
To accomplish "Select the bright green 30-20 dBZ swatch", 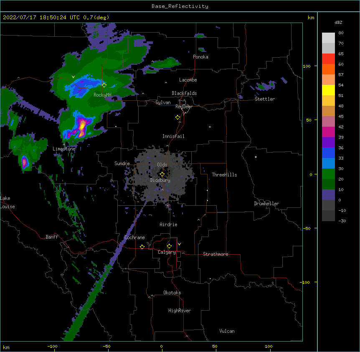I will tap(328, 174).
